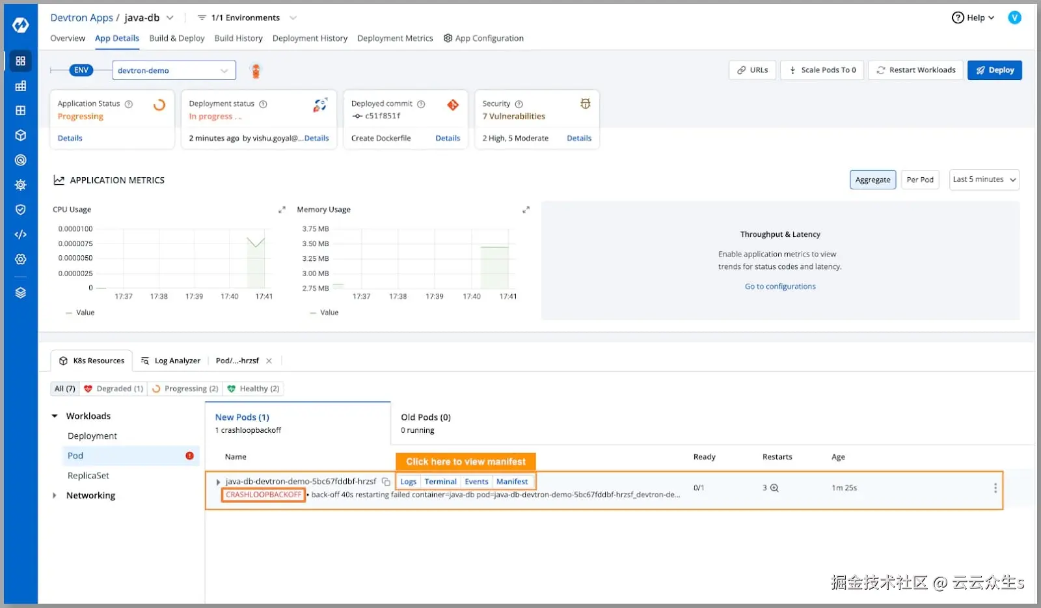
Task: Click the Deployed commit help icon
Action: (x=421, y=104)
